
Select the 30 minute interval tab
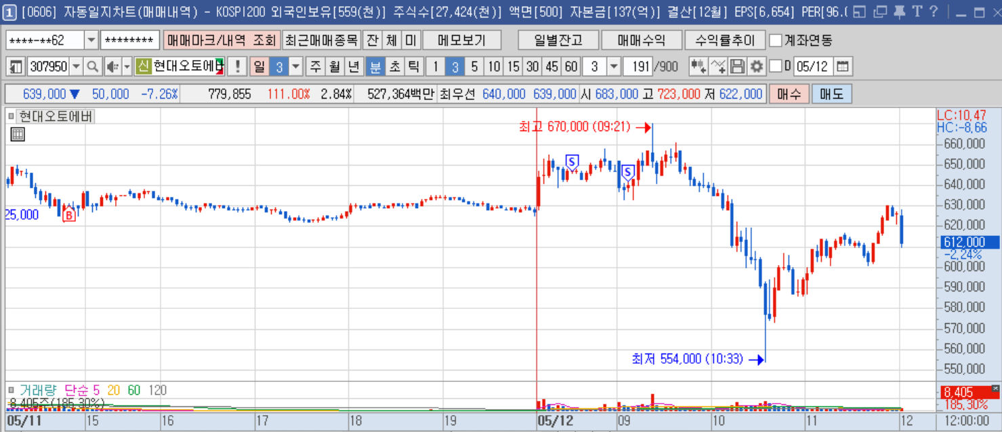coord(533,66)
